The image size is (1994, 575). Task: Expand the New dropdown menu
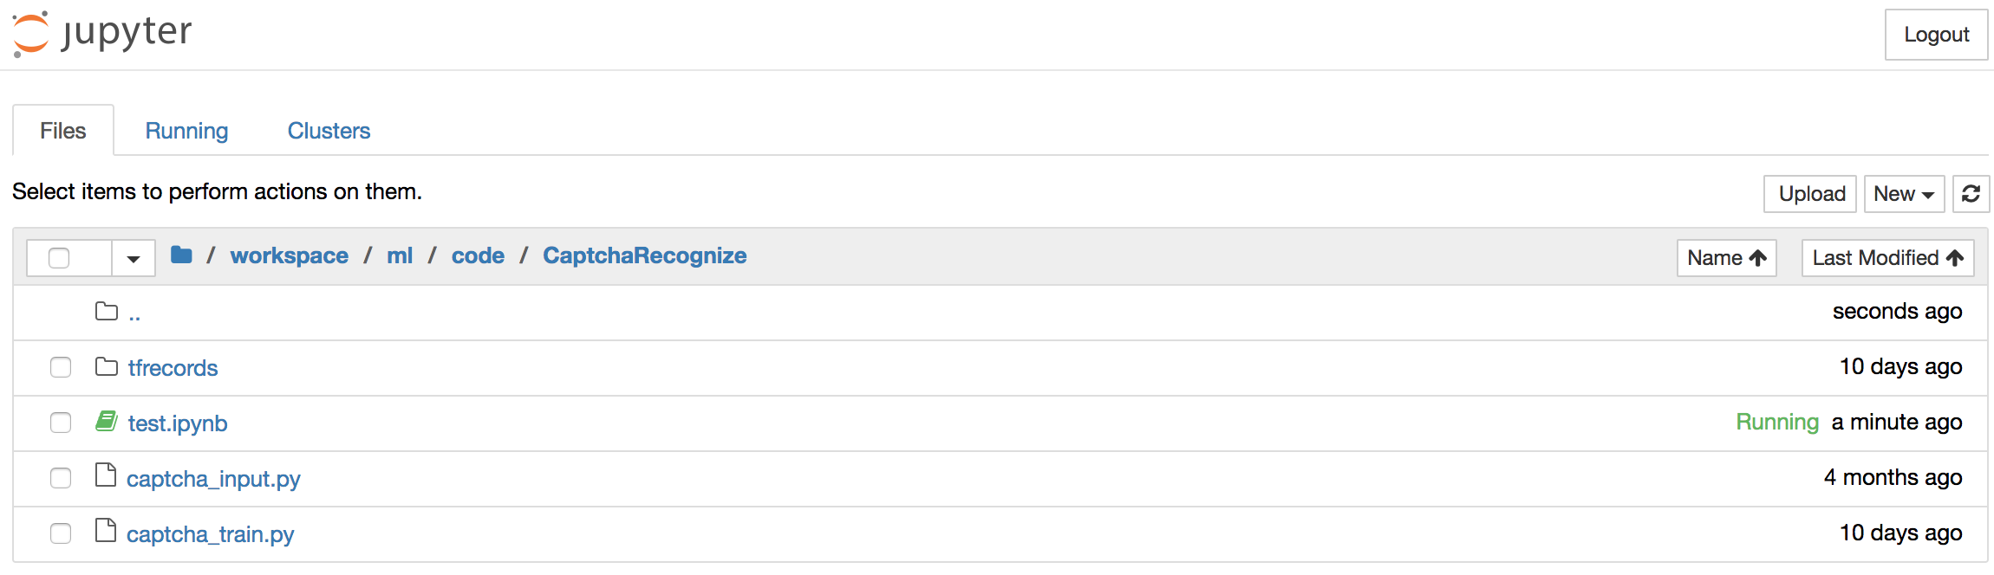1904,194
